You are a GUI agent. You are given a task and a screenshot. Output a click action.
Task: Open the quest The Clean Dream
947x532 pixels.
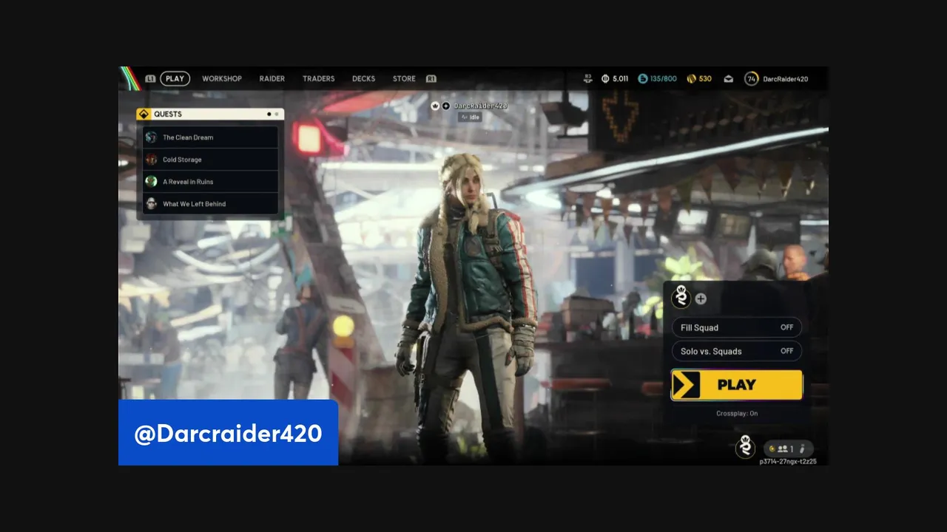pos(210,137)
